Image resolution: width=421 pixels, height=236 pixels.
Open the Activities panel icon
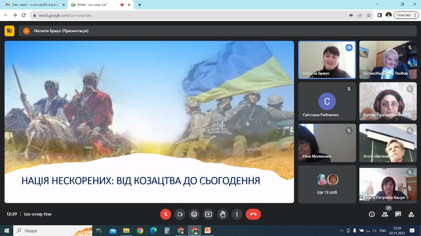[411, 214]
